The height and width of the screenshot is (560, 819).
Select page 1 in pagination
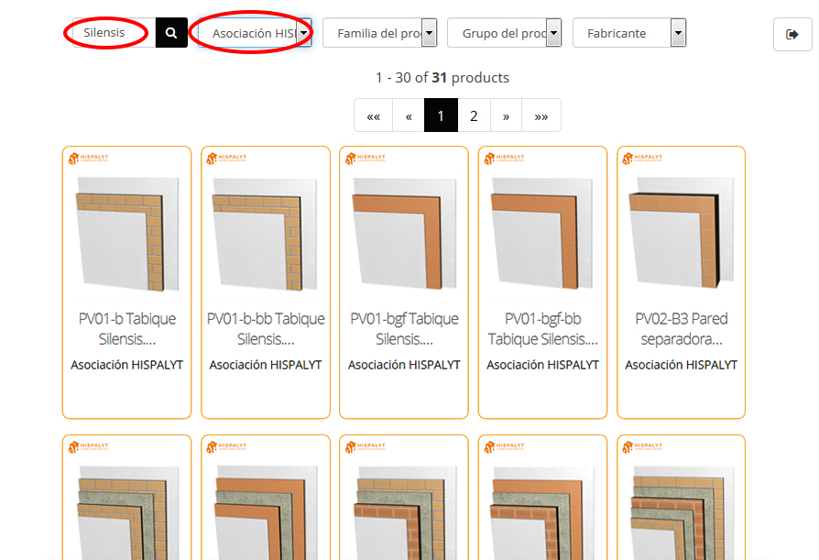click(441, 115)
